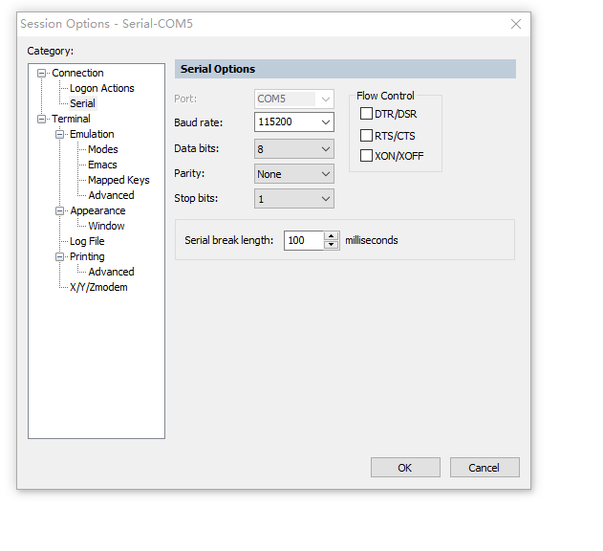Go to X/Y/Zmodem settings

98,287
